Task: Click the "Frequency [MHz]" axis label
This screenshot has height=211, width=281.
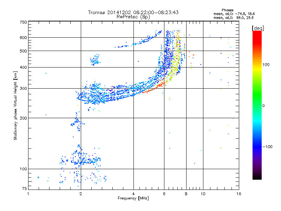Action: click(x=133, y=198)
